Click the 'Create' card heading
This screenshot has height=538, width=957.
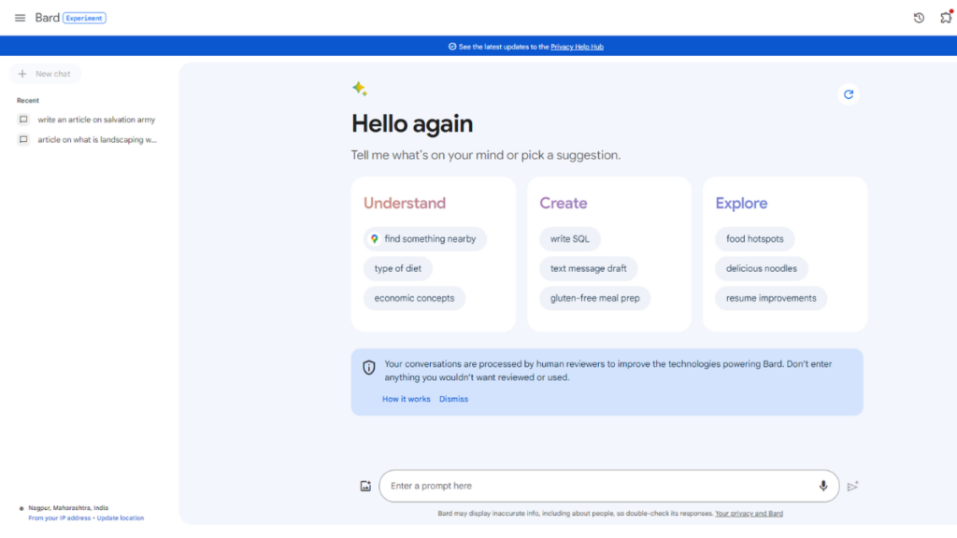tap(564, 203)
